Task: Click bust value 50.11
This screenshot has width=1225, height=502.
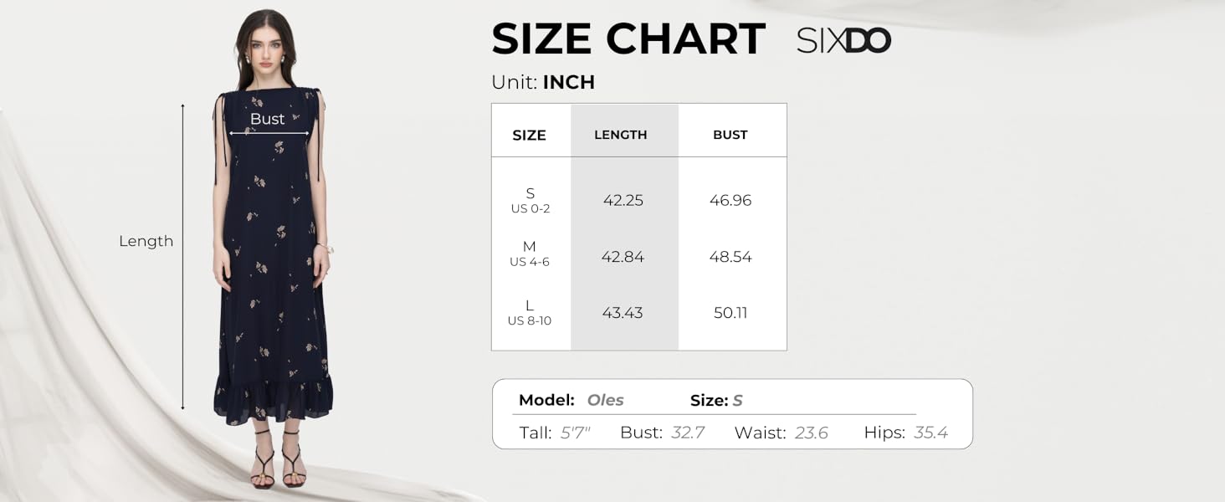Action: coord(730,313)
